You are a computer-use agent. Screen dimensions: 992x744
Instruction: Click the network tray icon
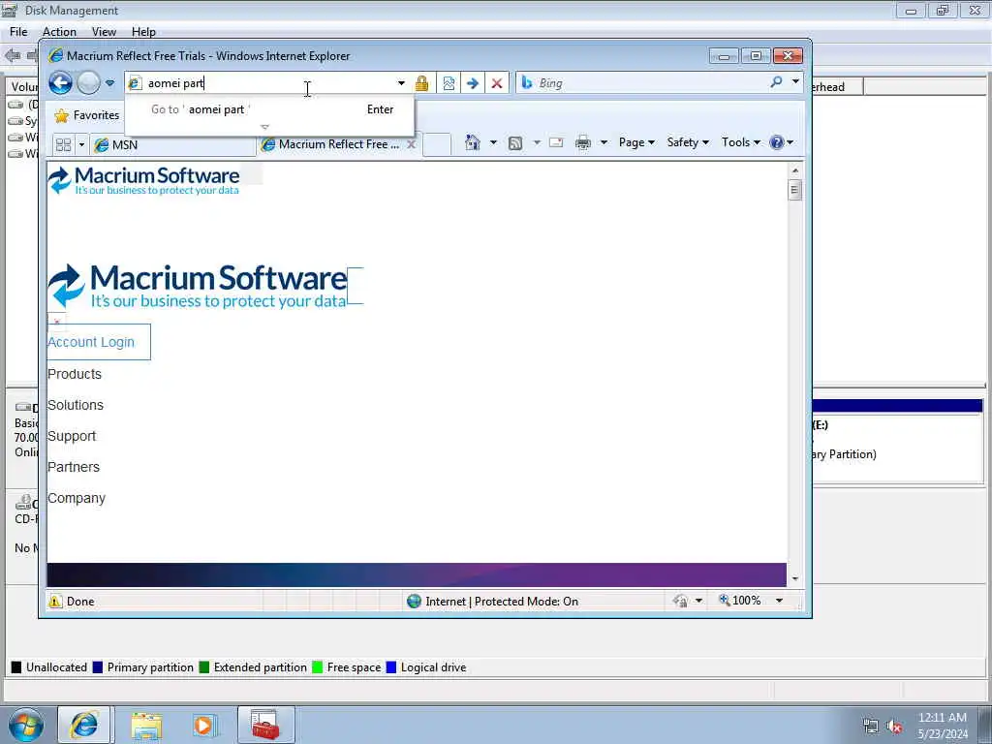[x=871, y=727]
